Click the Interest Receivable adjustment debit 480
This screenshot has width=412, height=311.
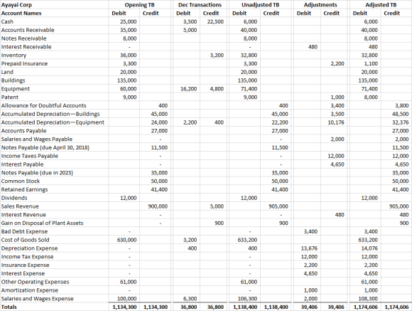pyautogui.click(x=313, y=47)
